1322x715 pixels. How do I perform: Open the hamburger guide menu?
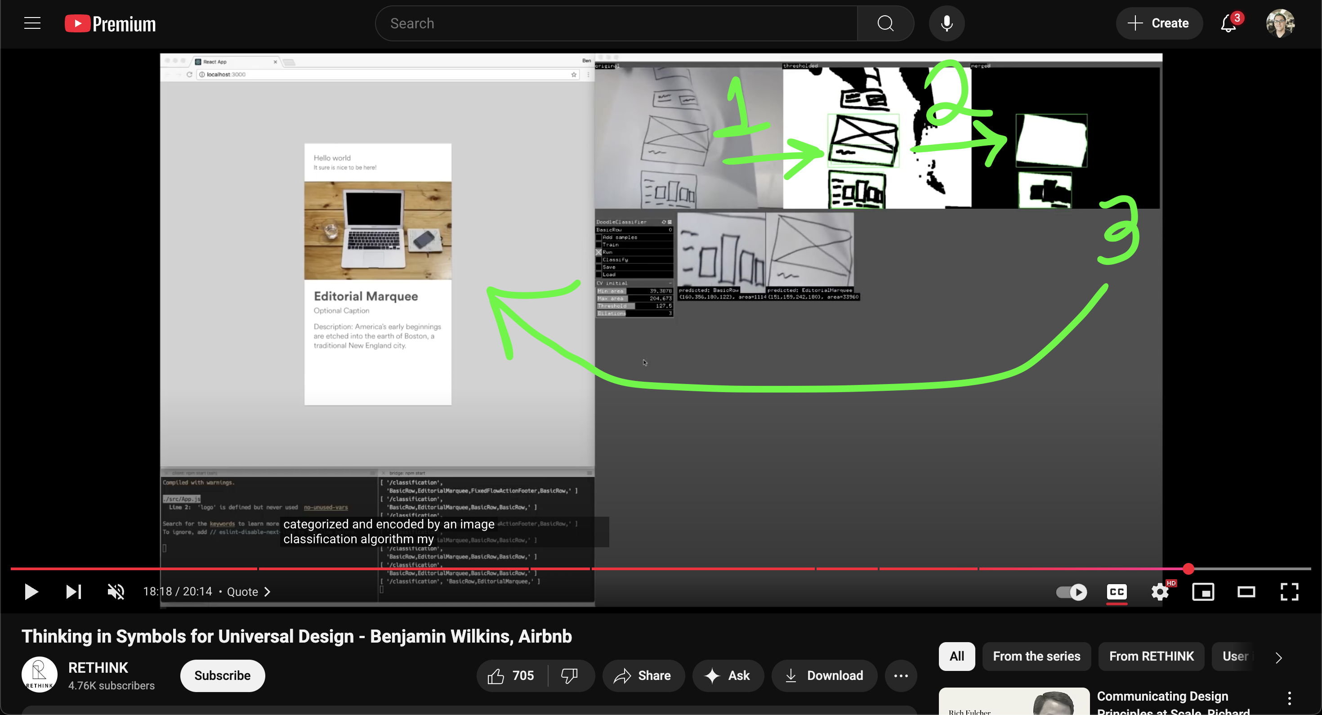click(x=32, y=23)
